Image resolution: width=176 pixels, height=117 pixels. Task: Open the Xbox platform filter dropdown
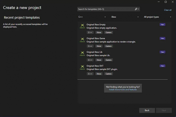(125, 17)
